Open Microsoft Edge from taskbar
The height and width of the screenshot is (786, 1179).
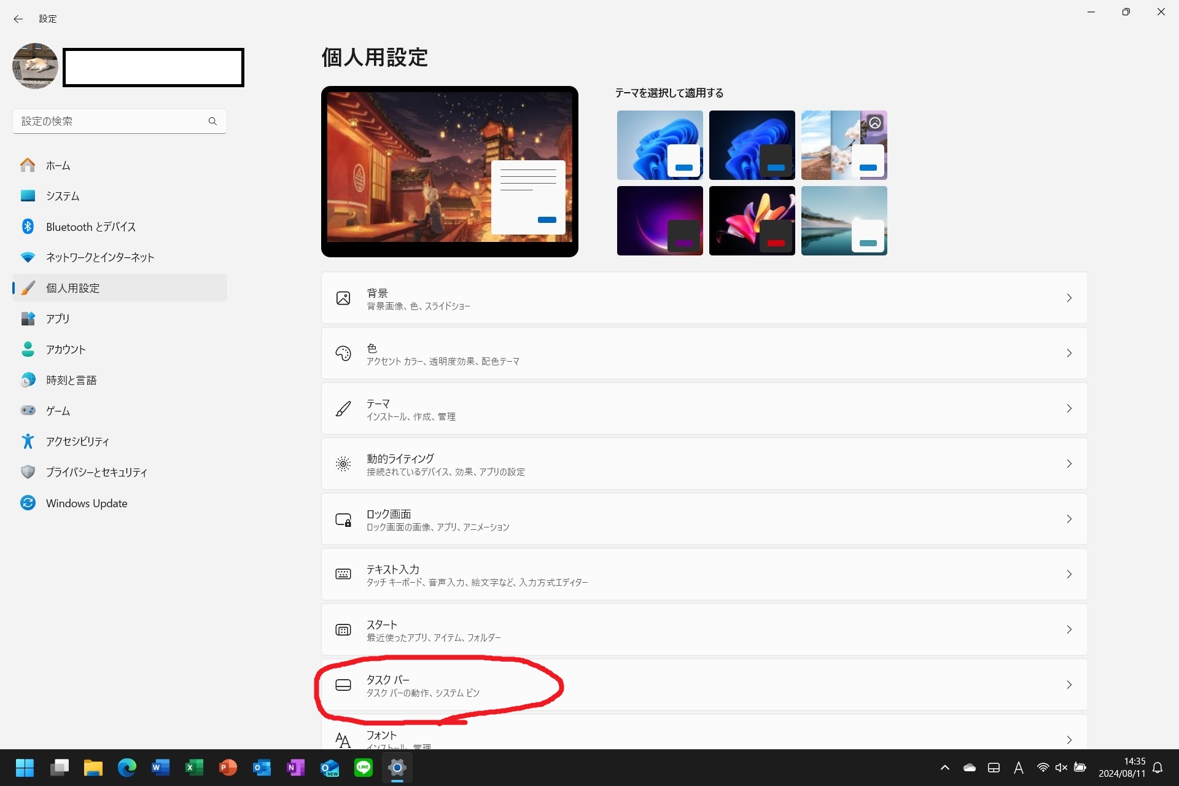tap(127, 768)
